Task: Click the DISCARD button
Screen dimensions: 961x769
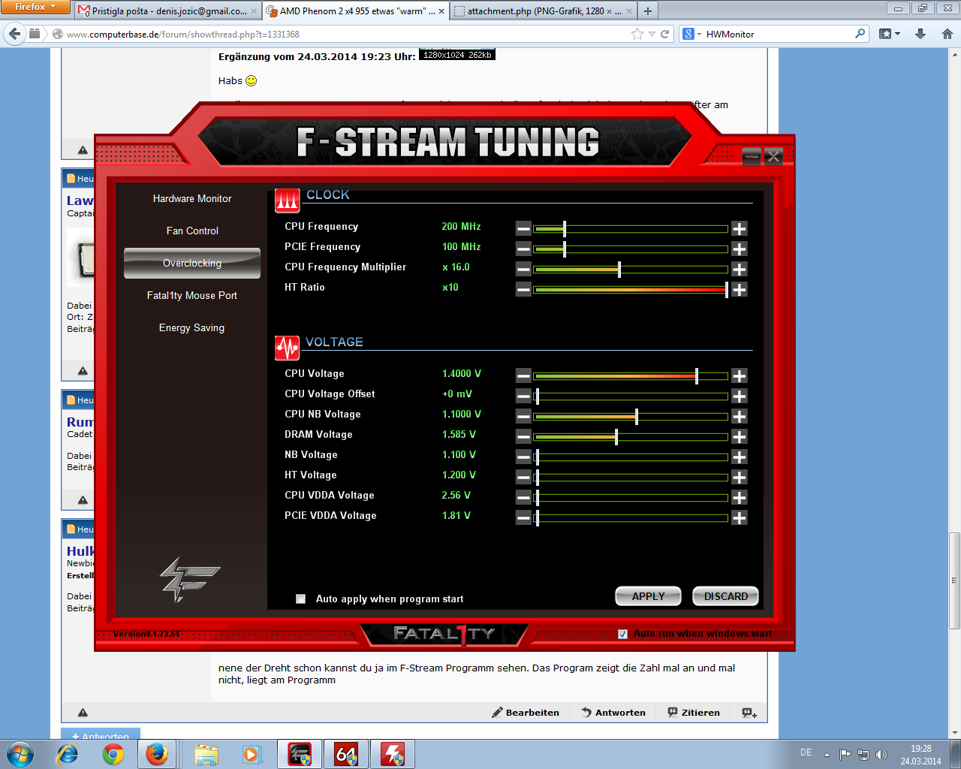Action: point(726,596)
